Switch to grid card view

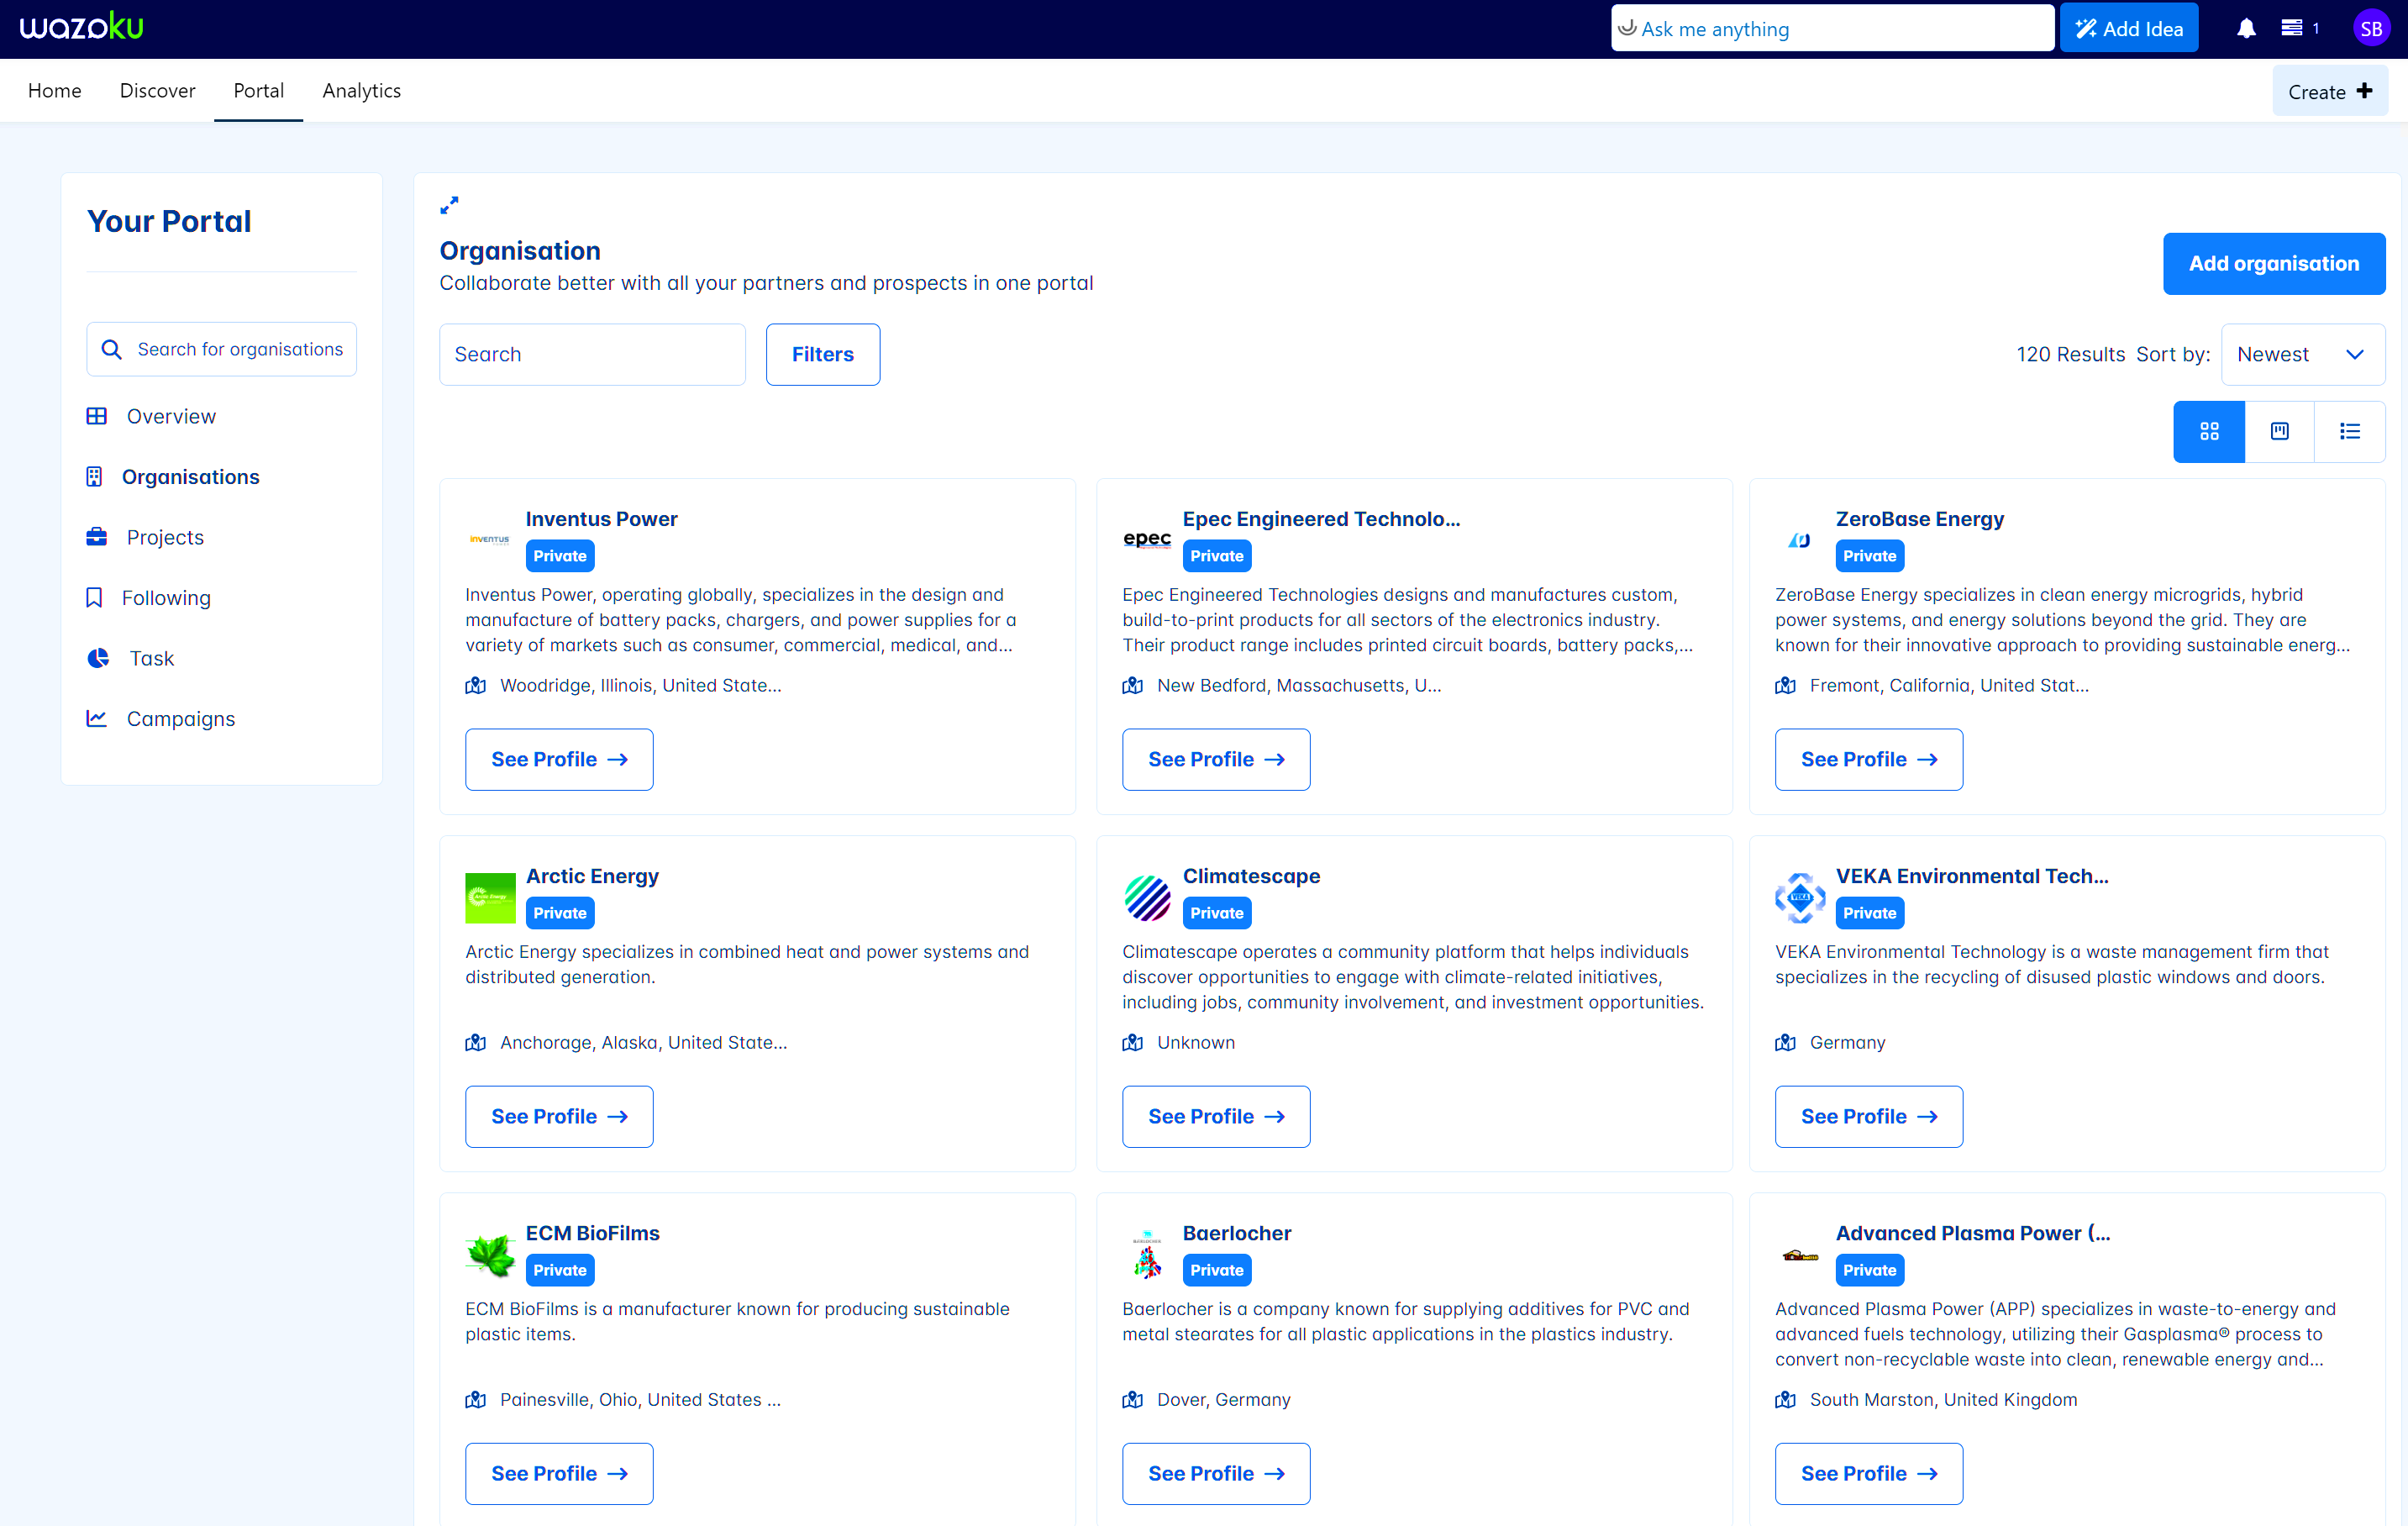click(x=2209, y=431)
